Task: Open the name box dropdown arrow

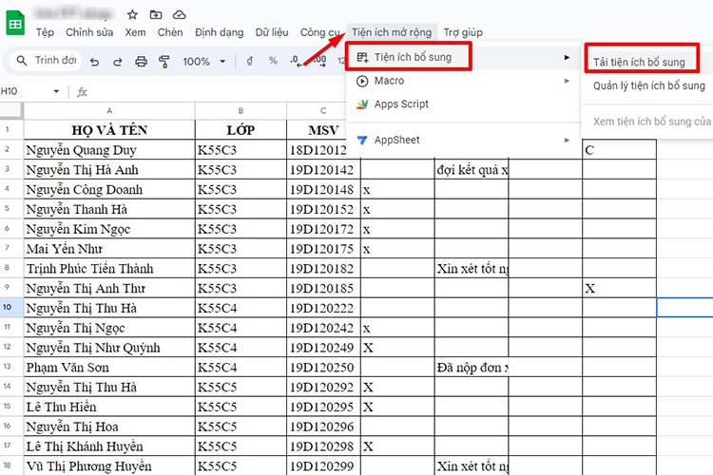Action: click(56, 91)
